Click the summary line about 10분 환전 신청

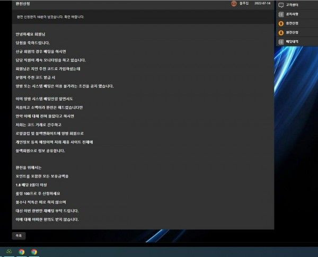pyautogui.click(x=50, y=17)
